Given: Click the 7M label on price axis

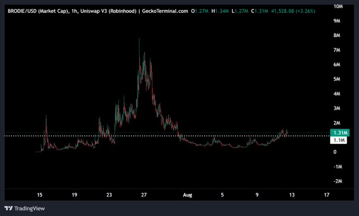Looking at the screenshot, I should [337, 50].
